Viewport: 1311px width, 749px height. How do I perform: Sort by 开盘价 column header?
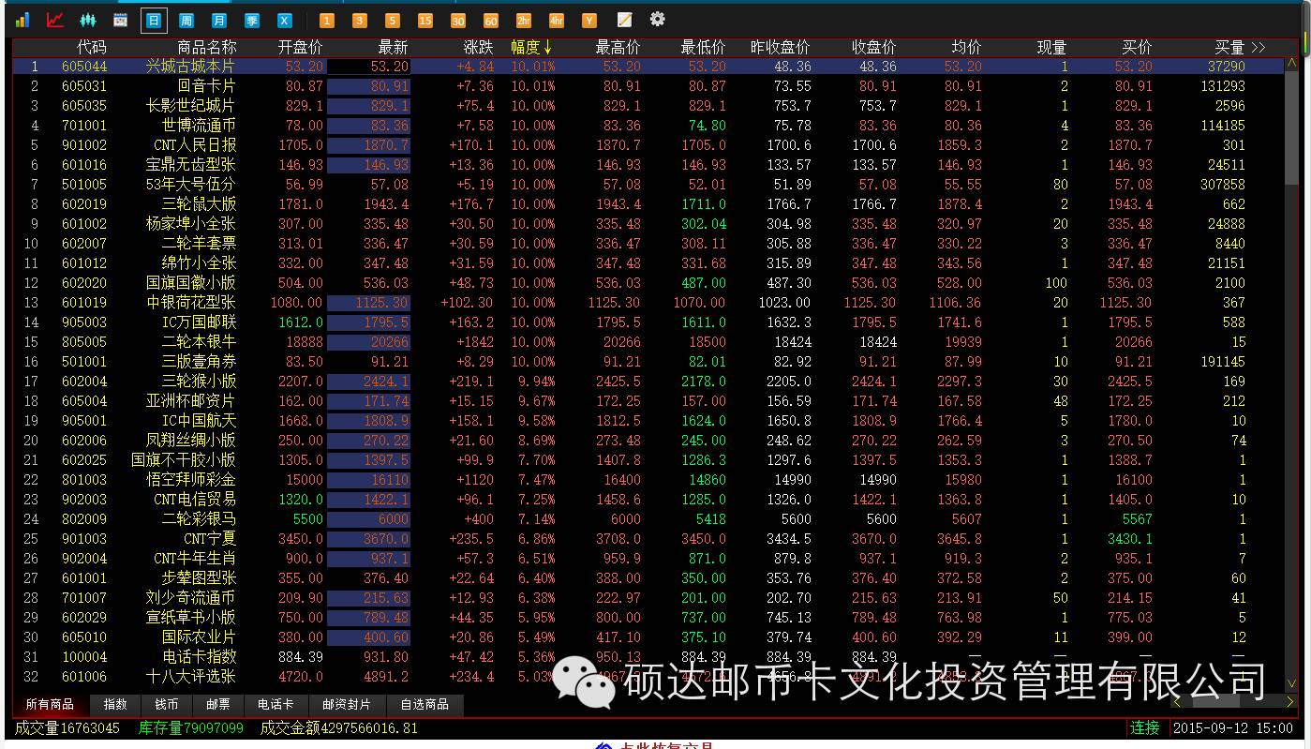click(301, 47)
